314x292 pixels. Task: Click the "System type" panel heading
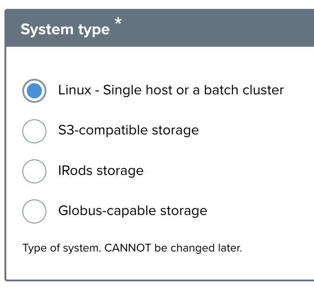coord(65,29)
